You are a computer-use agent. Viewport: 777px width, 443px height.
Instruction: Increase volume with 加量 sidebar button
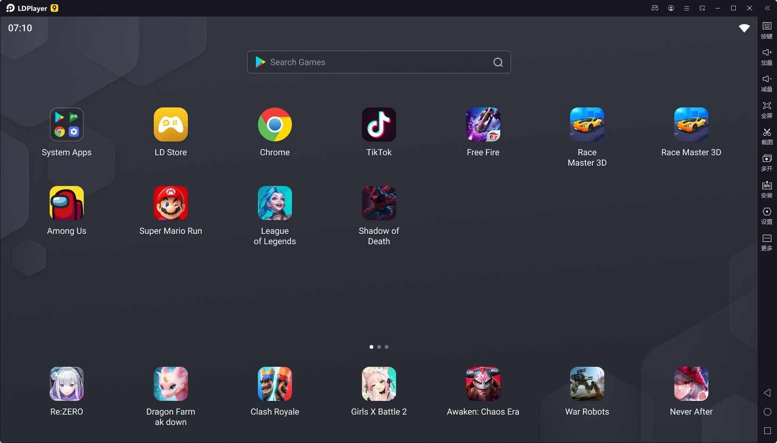(x=767, y=57)
